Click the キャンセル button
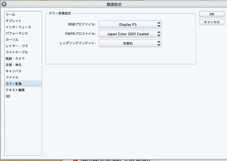227x161 pixels. 212,22
